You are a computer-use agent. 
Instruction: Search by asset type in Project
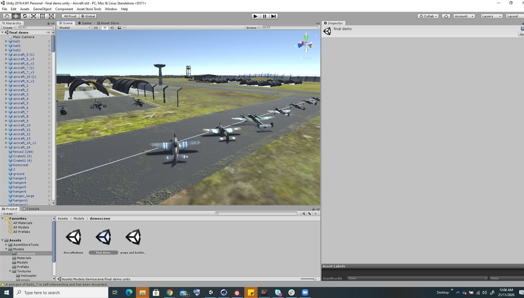coord(304,214)
